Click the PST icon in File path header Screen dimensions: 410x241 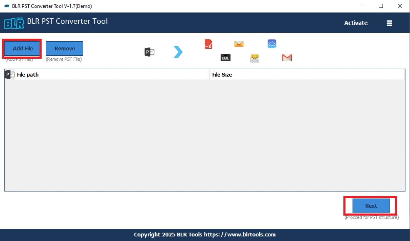tap(10, 75)
